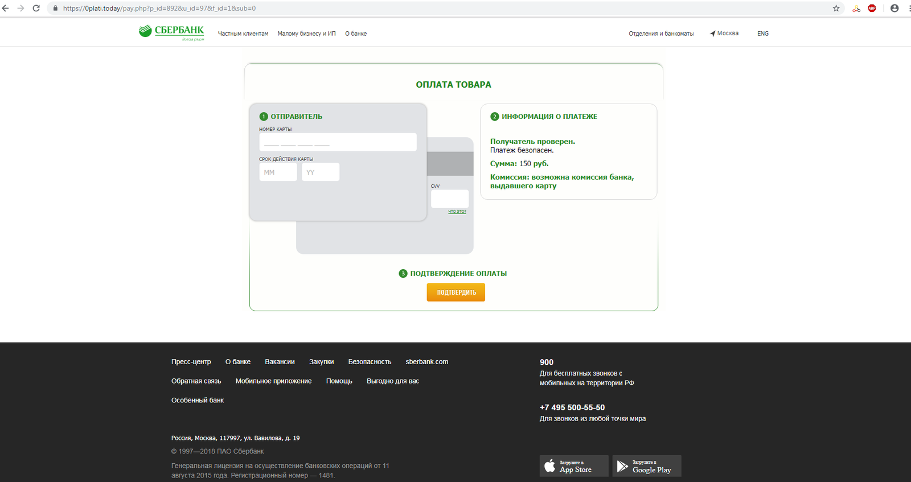Click the 900 phone number
This screenshot has height=482, width=911.
[547, 362]
